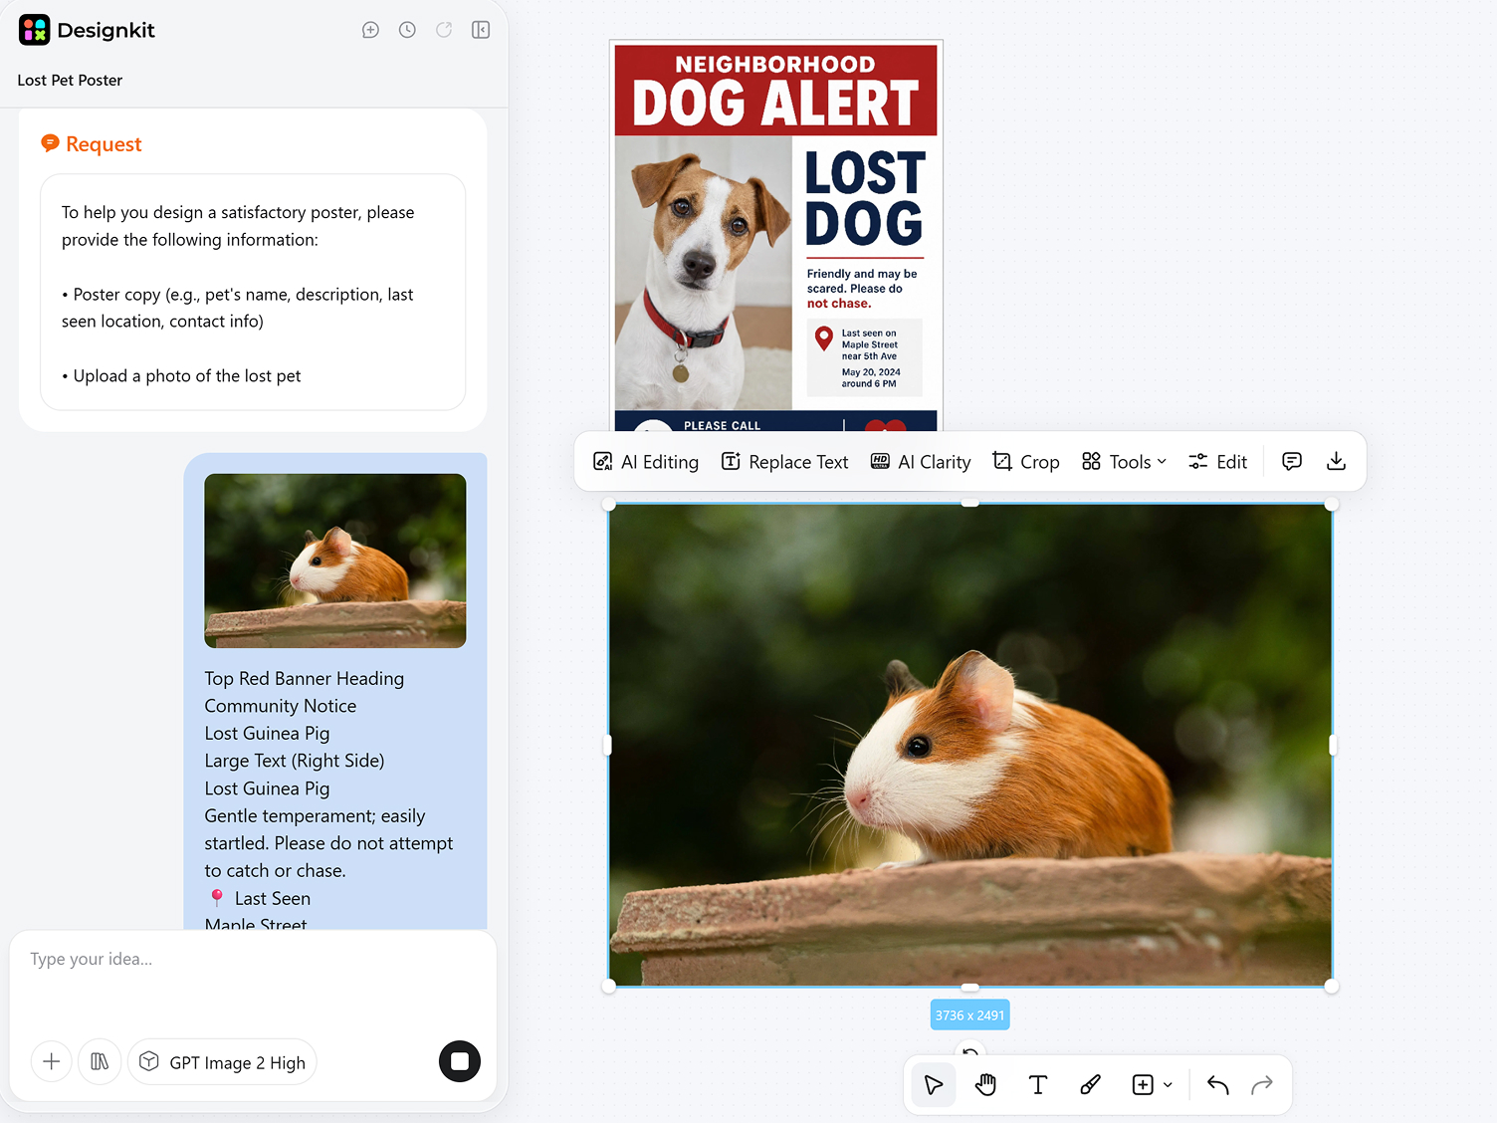
Task: Apply AI Clarity enhancement
Action: tap(921, 462)
